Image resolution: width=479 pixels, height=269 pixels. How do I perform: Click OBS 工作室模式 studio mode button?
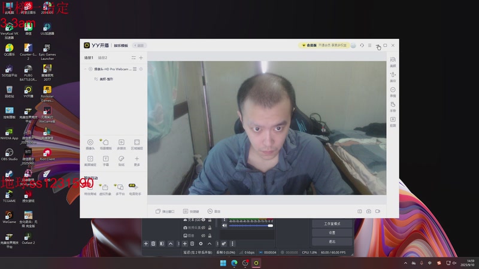[332, 224]
